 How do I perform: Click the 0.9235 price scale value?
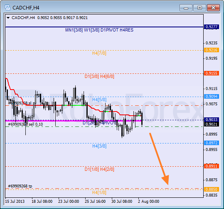pyautogui.click(x=212, y=43)
